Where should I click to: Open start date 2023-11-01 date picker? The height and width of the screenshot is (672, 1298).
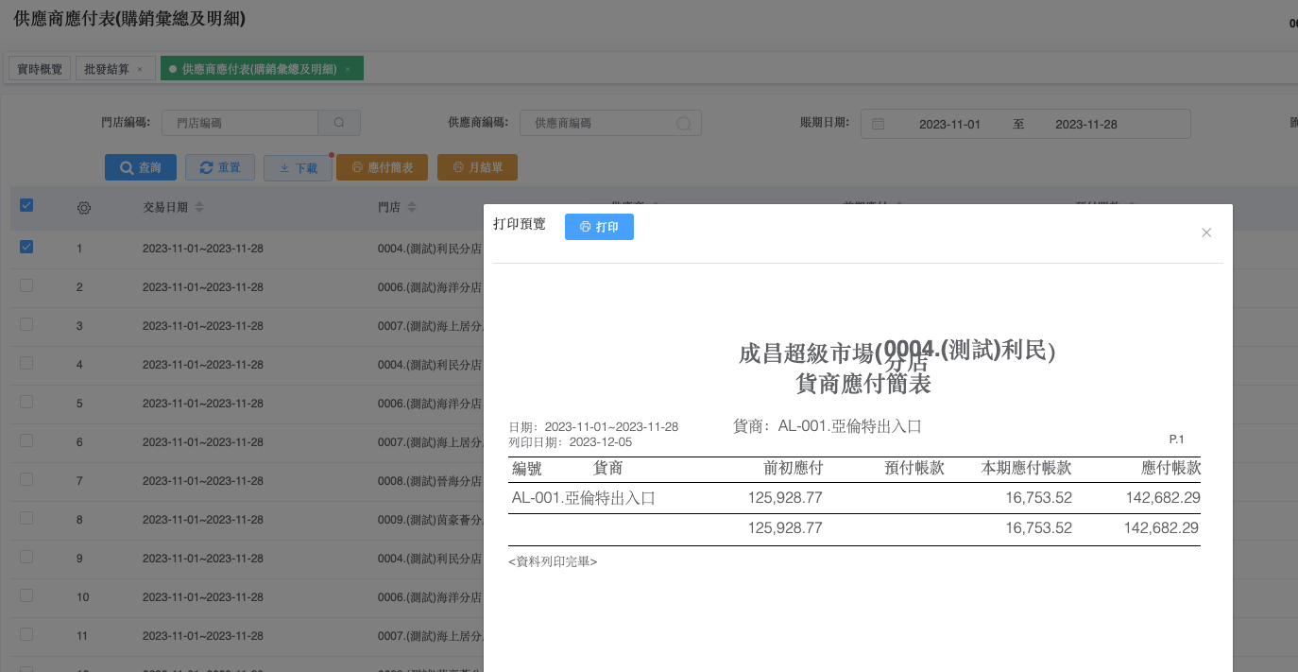949,124
